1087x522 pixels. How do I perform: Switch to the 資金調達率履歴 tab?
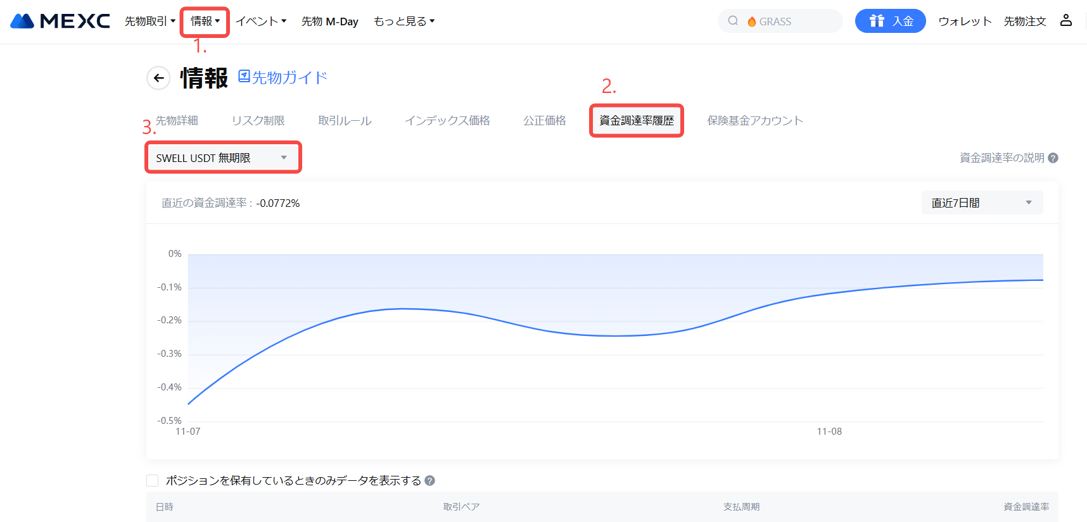(x=636, y=120)
